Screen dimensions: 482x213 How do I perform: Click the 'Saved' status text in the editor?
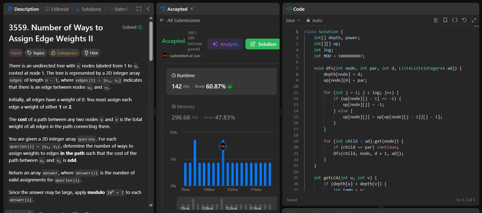[292, 200]
